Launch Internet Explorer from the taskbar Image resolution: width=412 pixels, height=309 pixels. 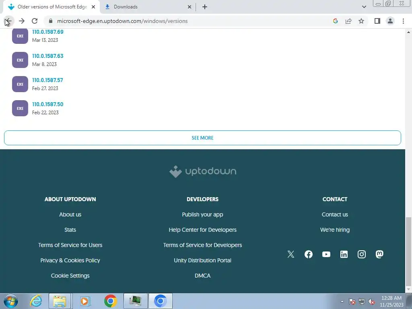36,301
